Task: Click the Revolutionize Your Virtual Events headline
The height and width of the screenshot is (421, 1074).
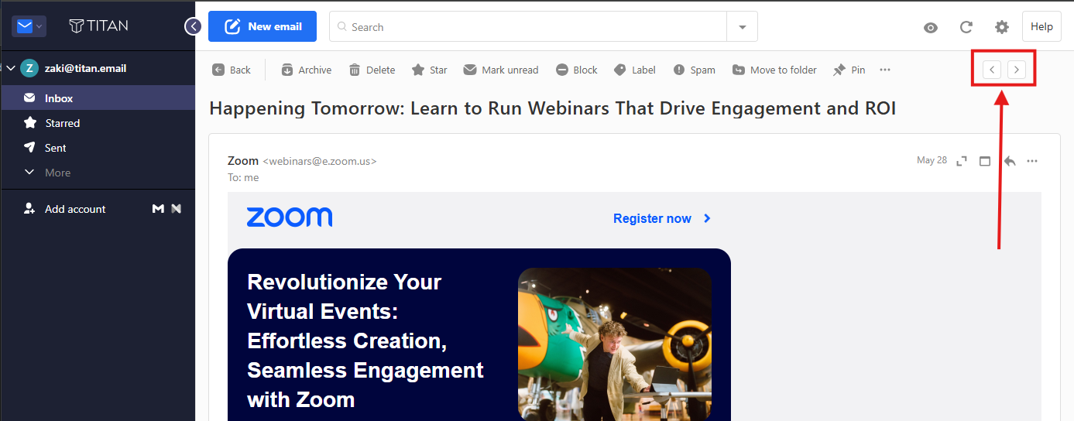Action: (365, 341)
